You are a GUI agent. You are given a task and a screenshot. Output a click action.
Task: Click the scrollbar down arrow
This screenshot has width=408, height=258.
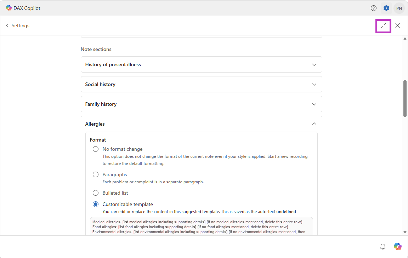click(x=405, y=232)
